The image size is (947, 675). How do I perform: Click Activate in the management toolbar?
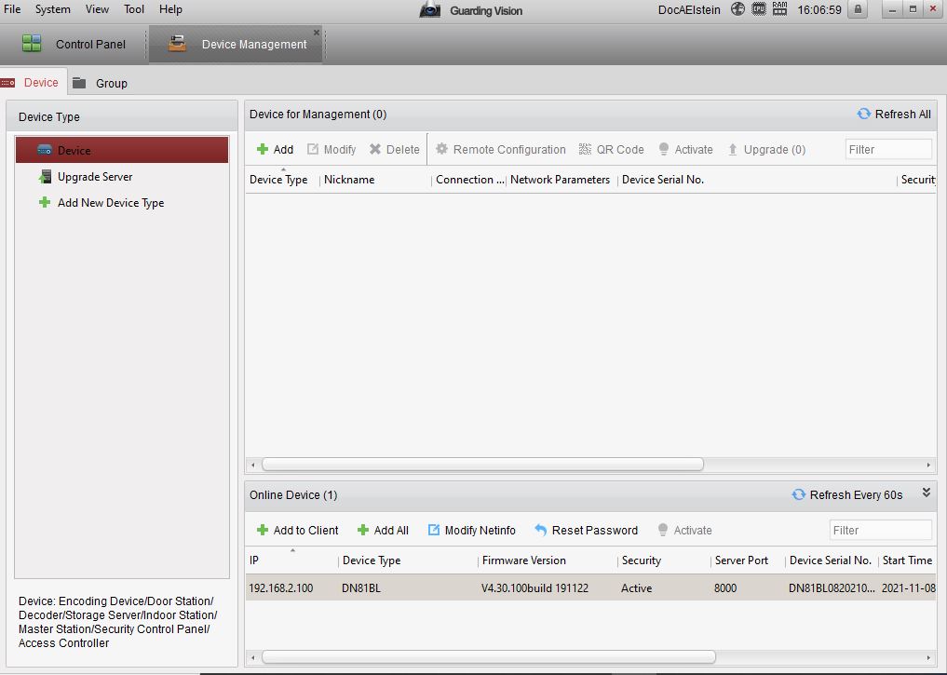click(685, 149)
